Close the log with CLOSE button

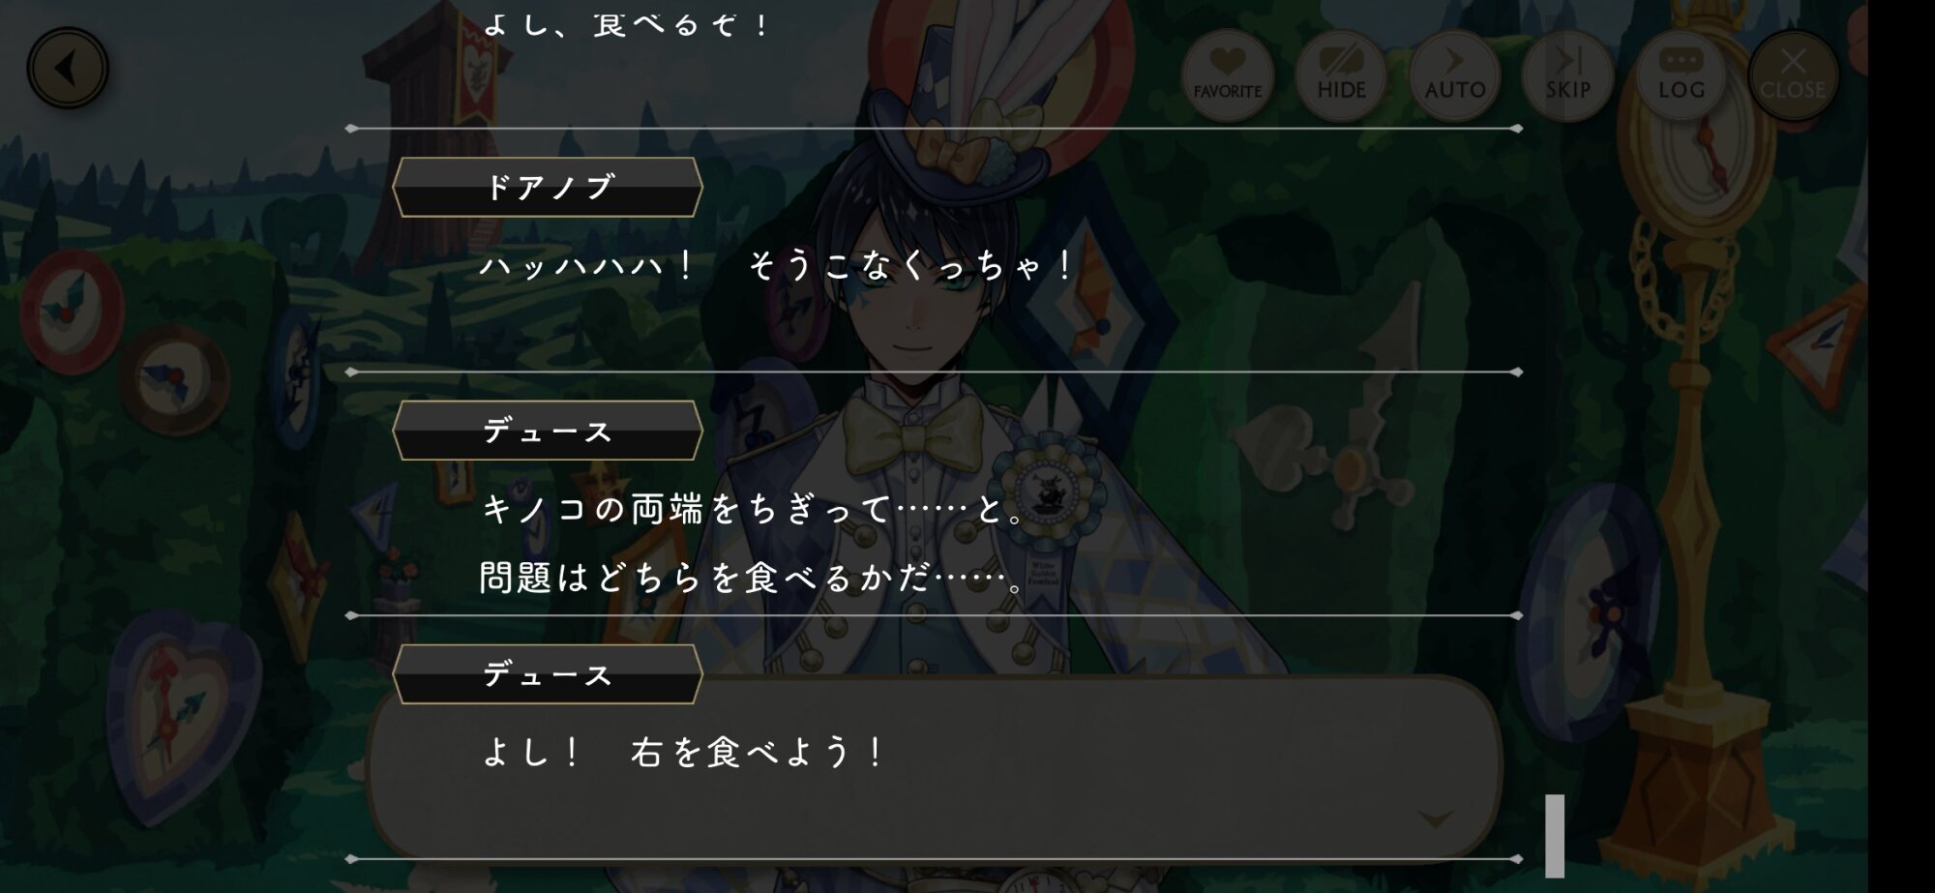1793,75
